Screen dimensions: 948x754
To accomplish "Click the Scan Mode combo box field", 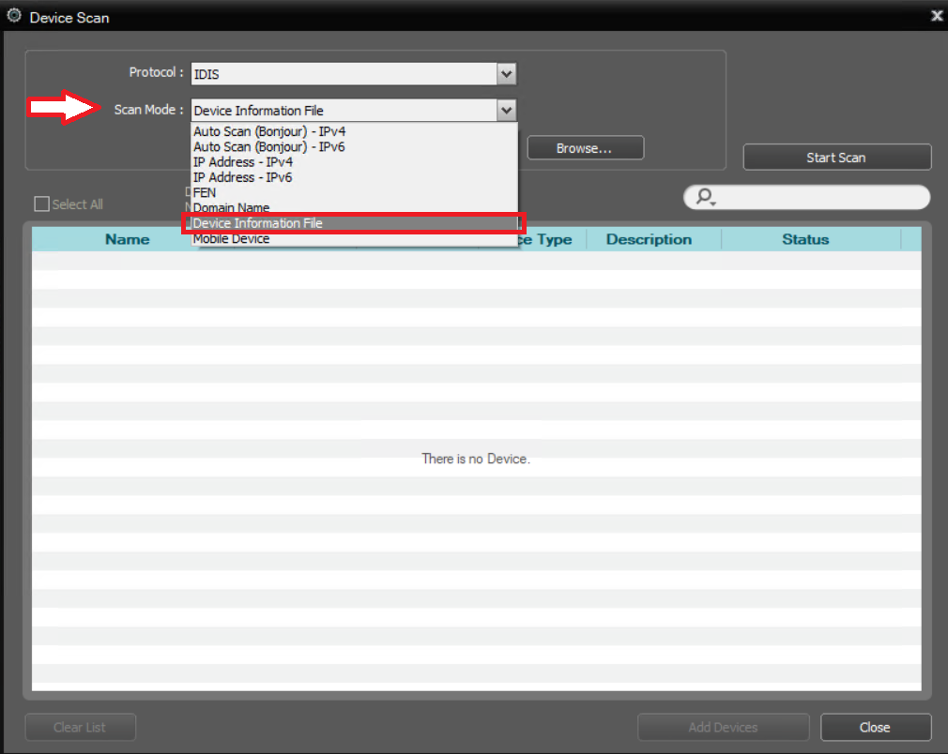I will point(354,111).
